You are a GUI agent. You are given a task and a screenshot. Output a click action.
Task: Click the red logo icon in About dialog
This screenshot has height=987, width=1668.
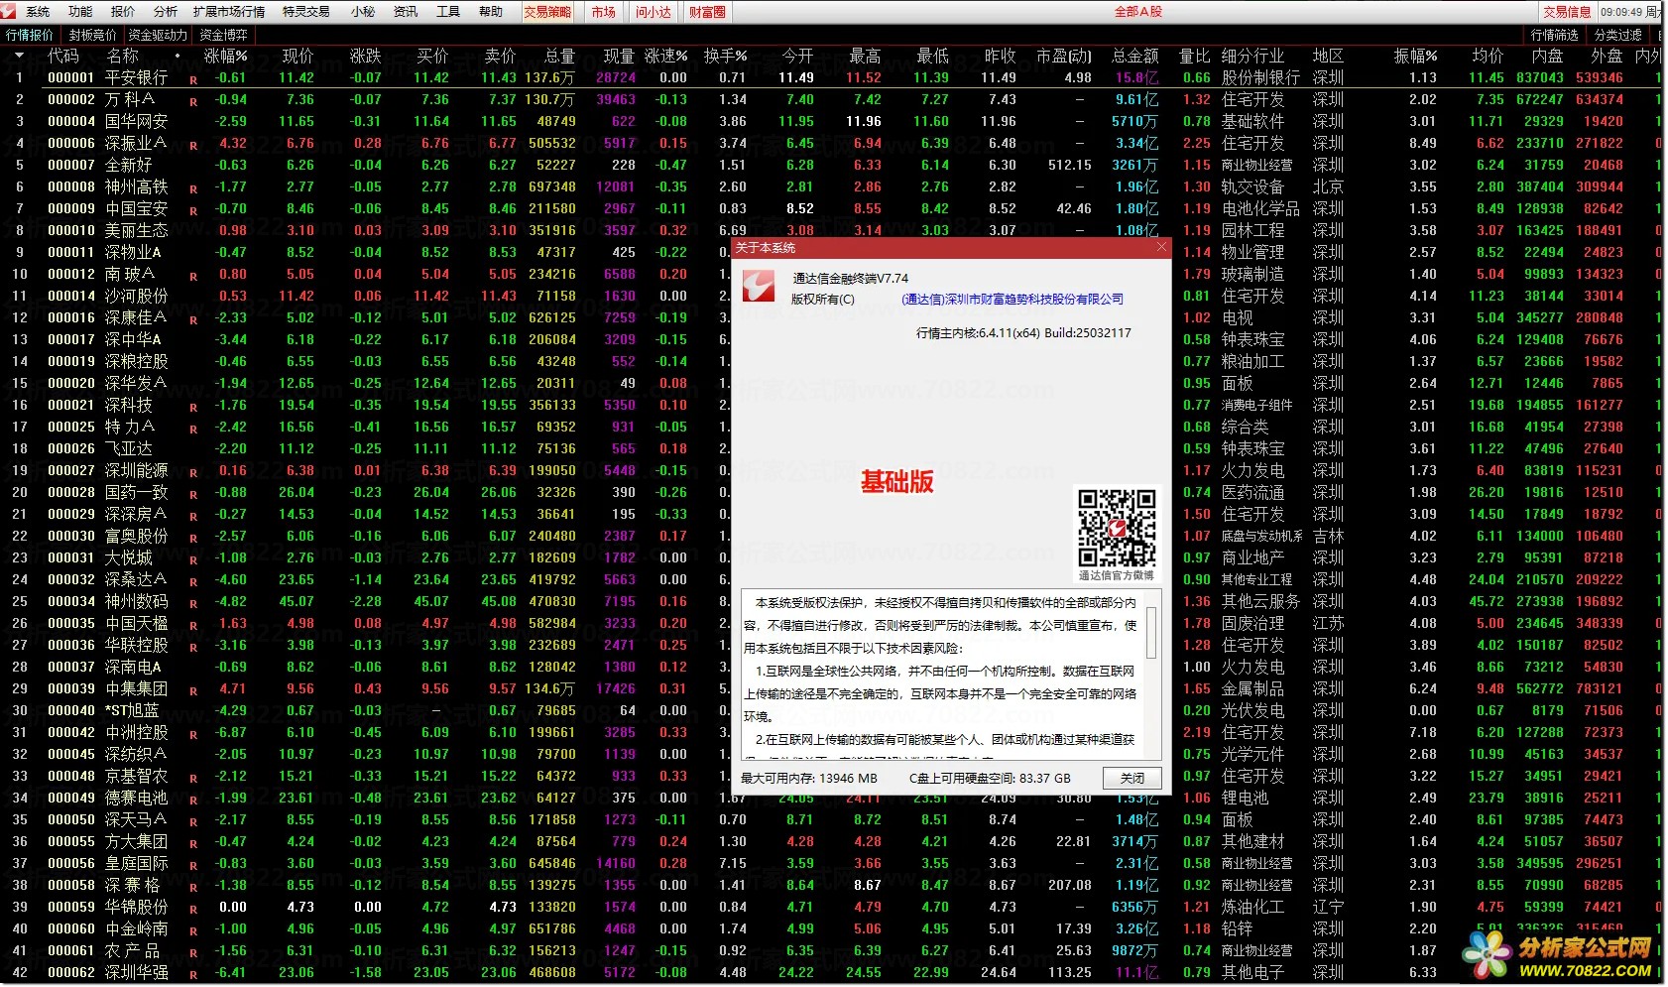pos(759,287)
